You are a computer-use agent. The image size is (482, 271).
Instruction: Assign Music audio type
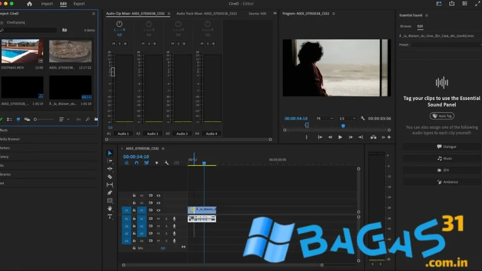442,159
